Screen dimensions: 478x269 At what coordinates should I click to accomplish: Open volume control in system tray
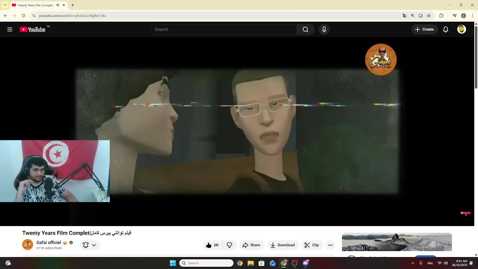point(446,263)
